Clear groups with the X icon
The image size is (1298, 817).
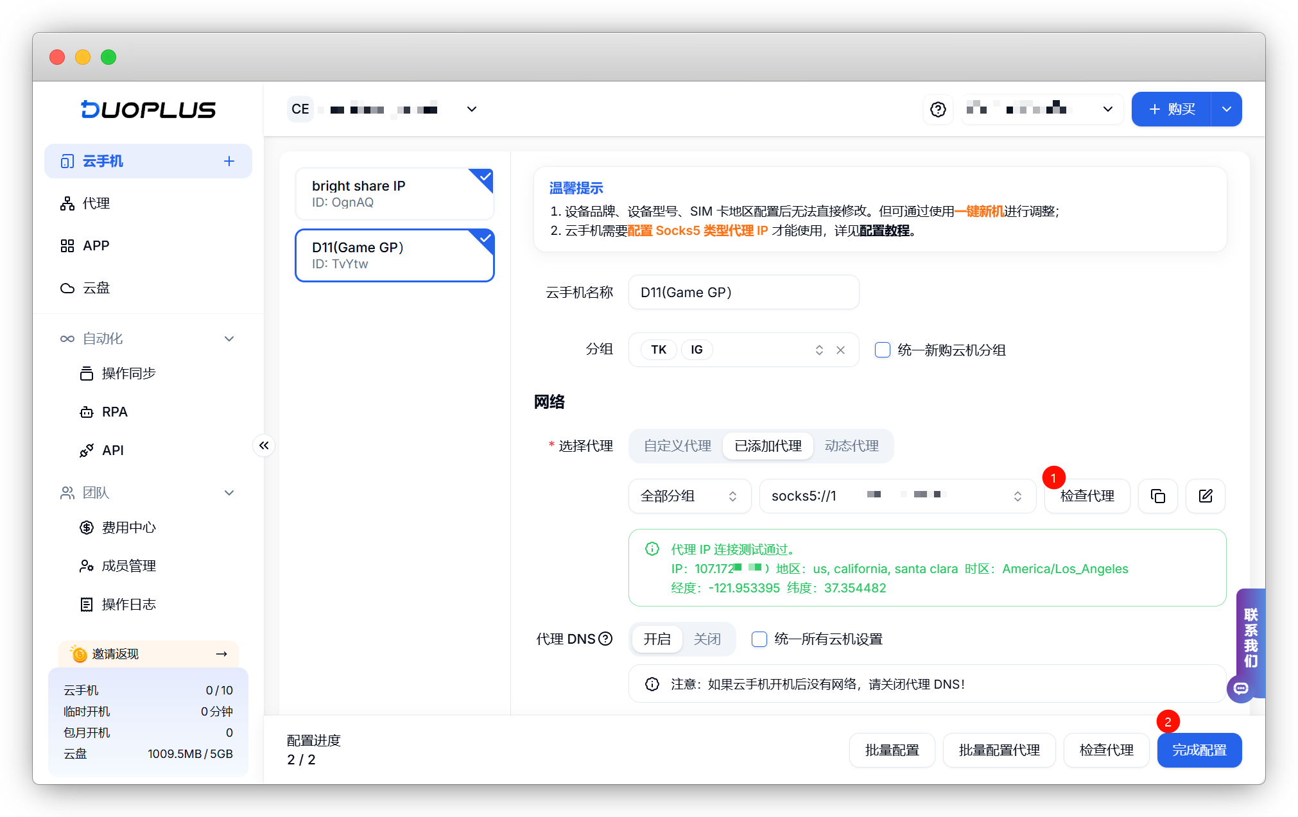pos(840,350)
